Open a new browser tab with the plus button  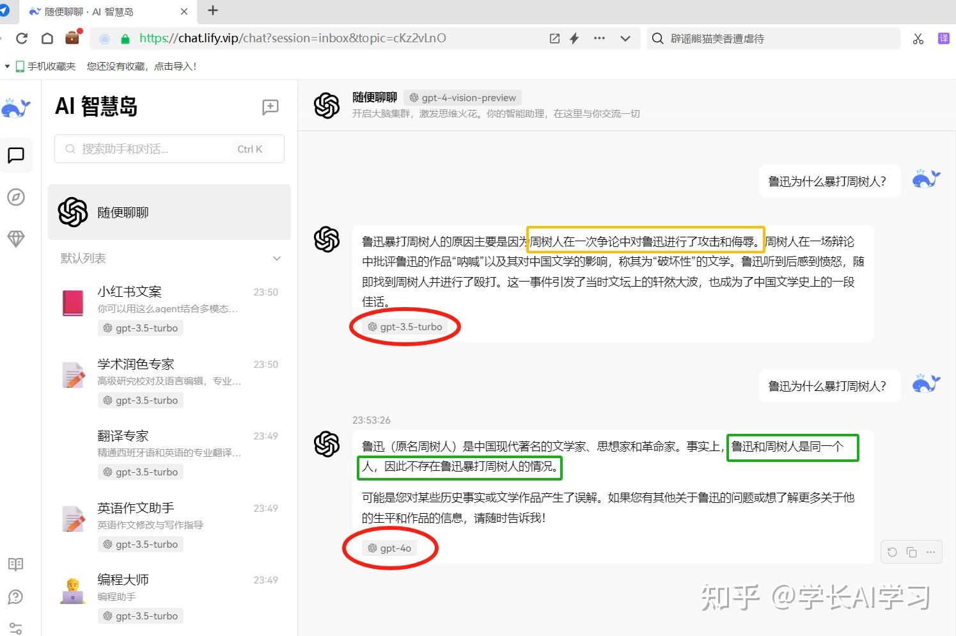212,11
